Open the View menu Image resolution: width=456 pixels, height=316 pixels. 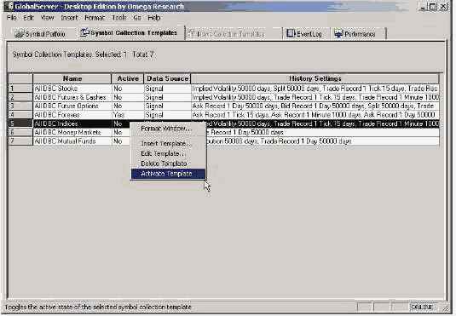coord(48,18)
